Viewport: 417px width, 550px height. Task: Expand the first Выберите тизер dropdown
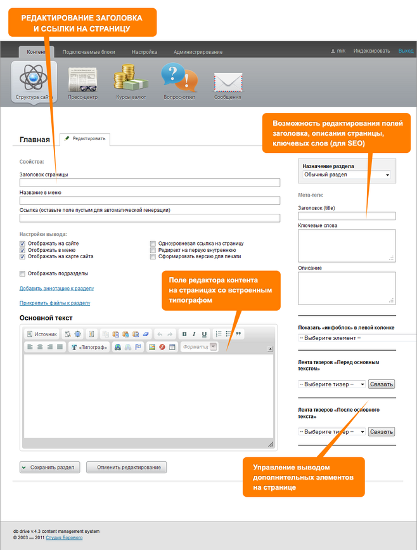(x=331, y=384)
